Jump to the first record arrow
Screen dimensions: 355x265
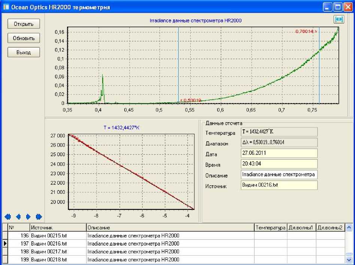(7, 217)
